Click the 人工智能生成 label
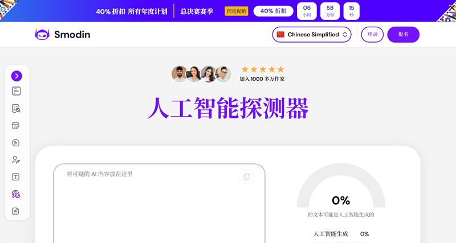This screenshot has height=243, width=456. [x=331, y=234]
